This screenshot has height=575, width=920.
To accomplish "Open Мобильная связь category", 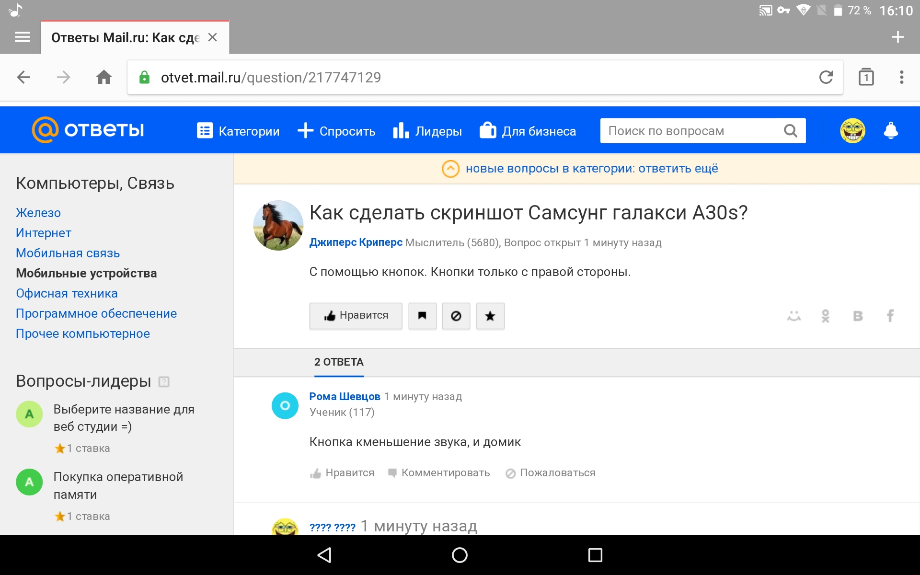I will coord(68,253).
